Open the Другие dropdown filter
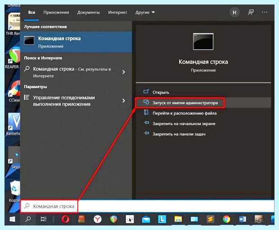The height and width of the screenshot is (230, 279). click(145, 13)
